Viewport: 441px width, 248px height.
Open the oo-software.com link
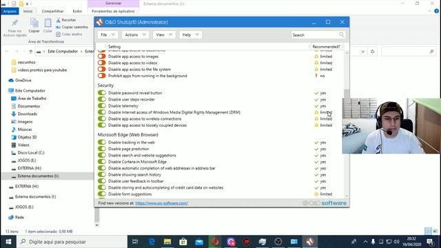click(161, 203)
